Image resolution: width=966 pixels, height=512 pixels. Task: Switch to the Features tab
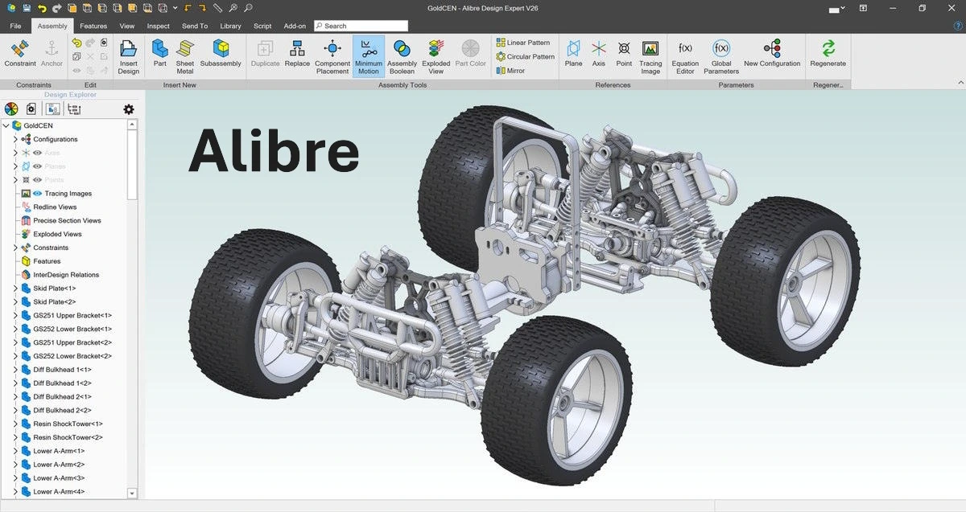(93, 26)
